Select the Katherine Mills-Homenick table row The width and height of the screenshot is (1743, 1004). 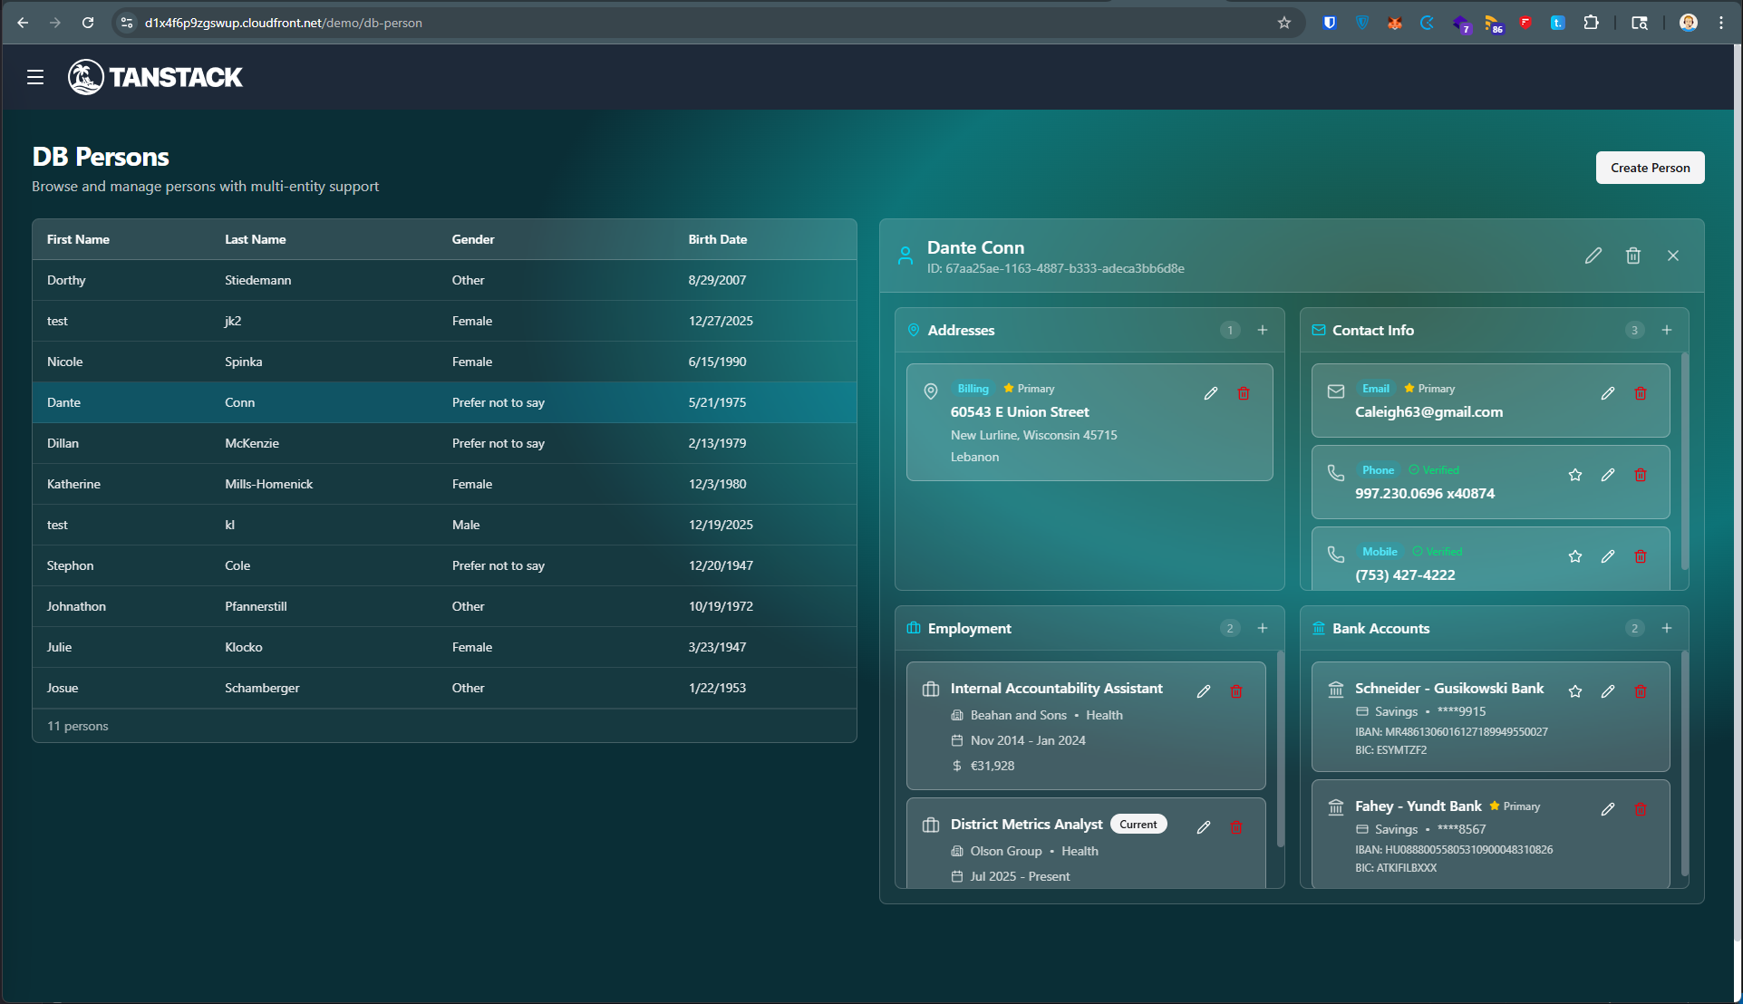pyautogui.click(x=363, y=484)
